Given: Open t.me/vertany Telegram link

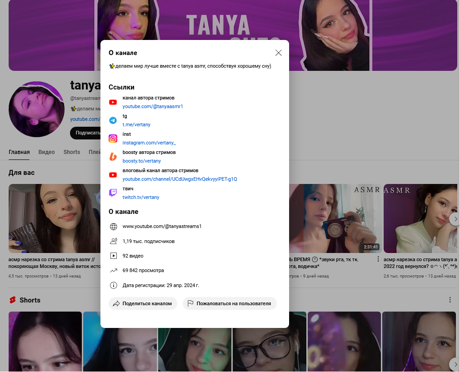Looking at the screenshot, I should [136, 124].
